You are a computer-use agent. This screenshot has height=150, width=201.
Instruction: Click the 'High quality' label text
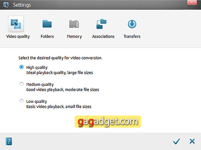(37, 68)
